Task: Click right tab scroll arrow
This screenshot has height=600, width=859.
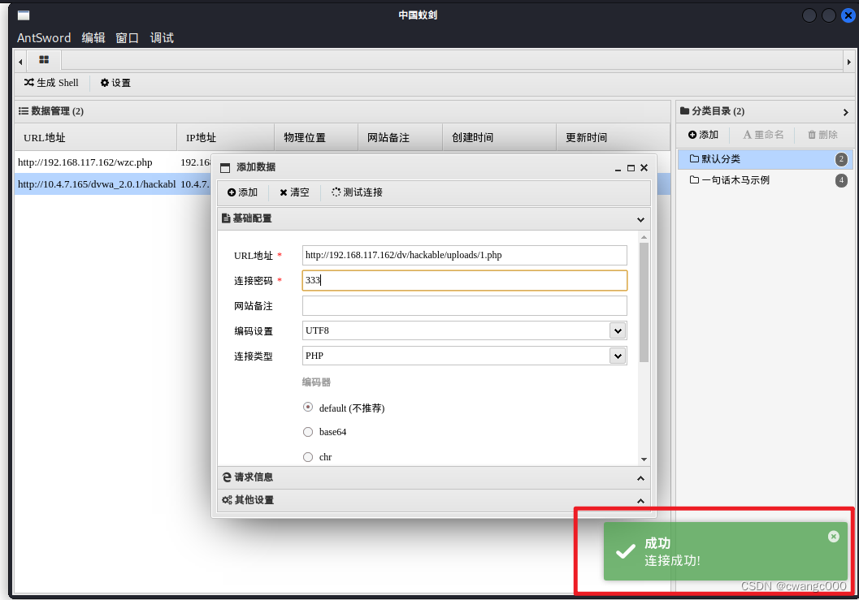Action: [848, 62]
